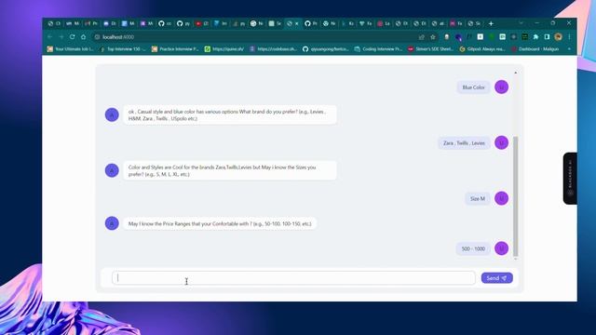596x335 pixels.
Task: Open Practice Interview bookmark
Action: (175, 49)
